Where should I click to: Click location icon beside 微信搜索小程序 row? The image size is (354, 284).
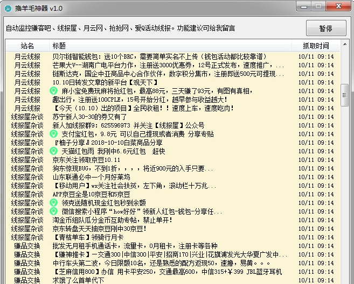[x=53, y=211]
